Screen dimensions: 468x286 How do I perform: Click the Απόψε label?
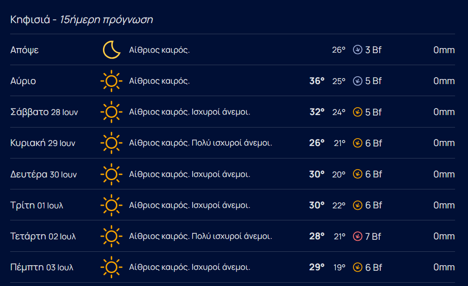(24, 50)
